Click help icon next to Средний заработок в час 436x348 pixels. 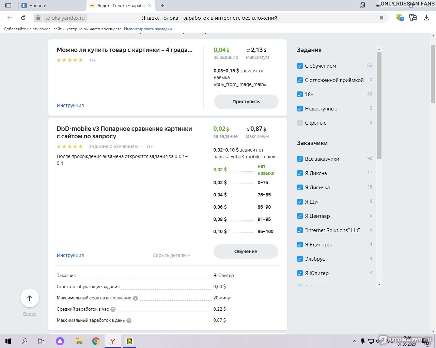pyautogui.click(x=113, y=309)
